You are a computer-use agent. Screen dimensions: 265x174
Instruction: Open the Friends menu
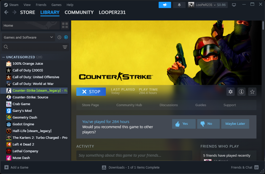pyautogui.click(x=41, y=5)
